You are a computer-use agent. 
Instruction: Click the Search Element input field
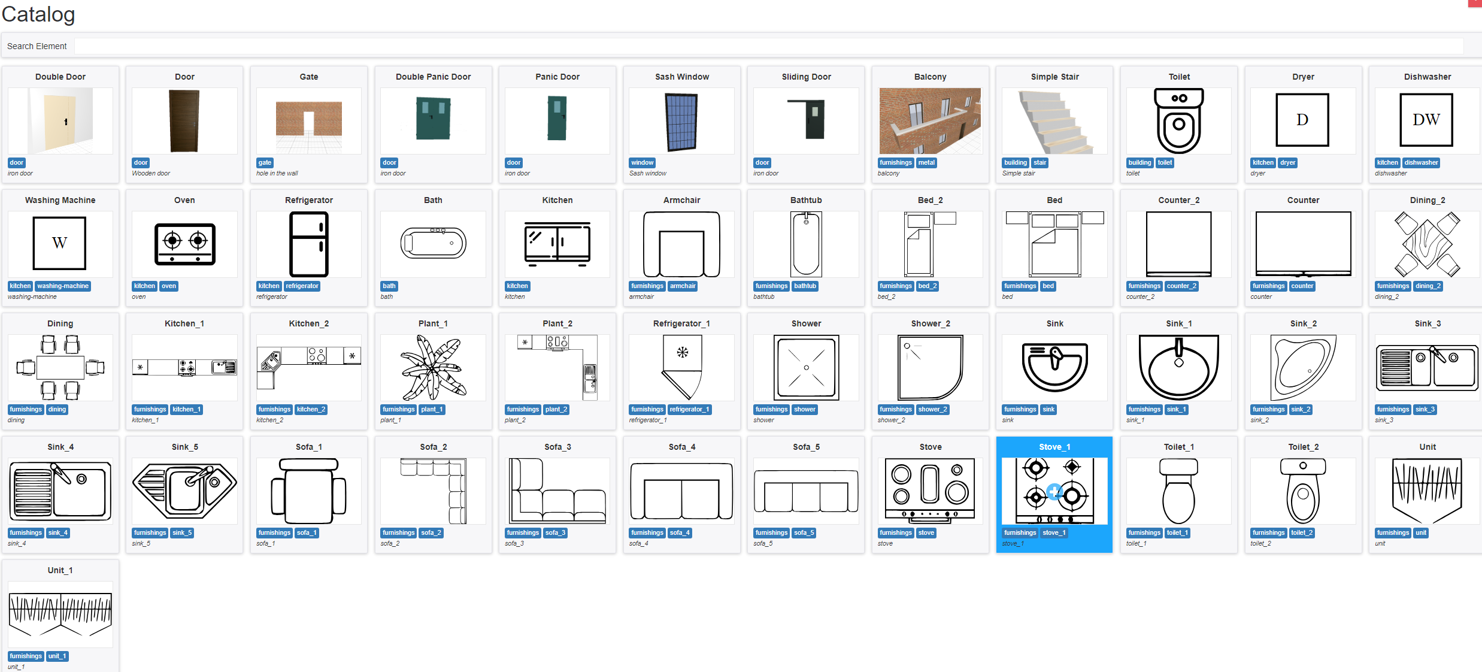[x=768, y=46]
